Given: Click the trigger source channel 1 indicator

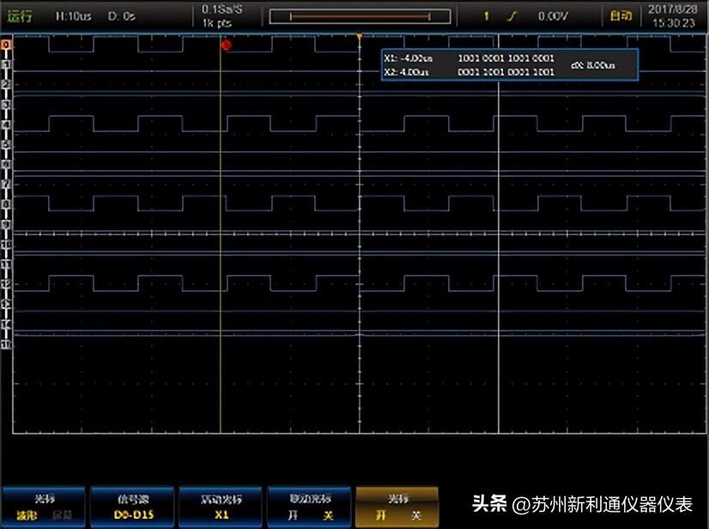Looking at the screenshot, I should (487, 16).
